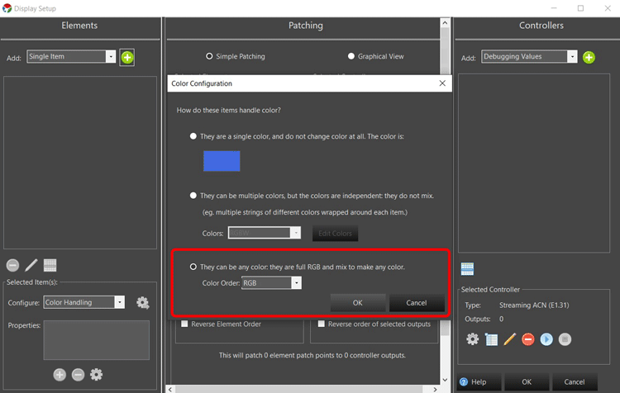The width and height of the screenshot is (620, 393).
Task: Select Simple Patching radio option
Action: (209, 56)
